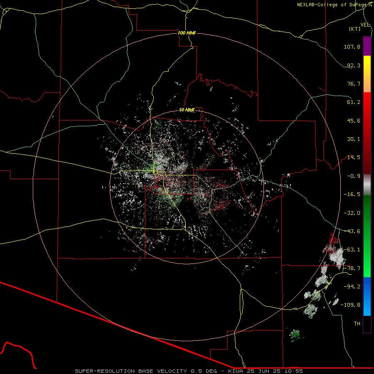Click the 50 NMI range ring label
The width and height of the screenshot is (374, 374).
[187, 110]
